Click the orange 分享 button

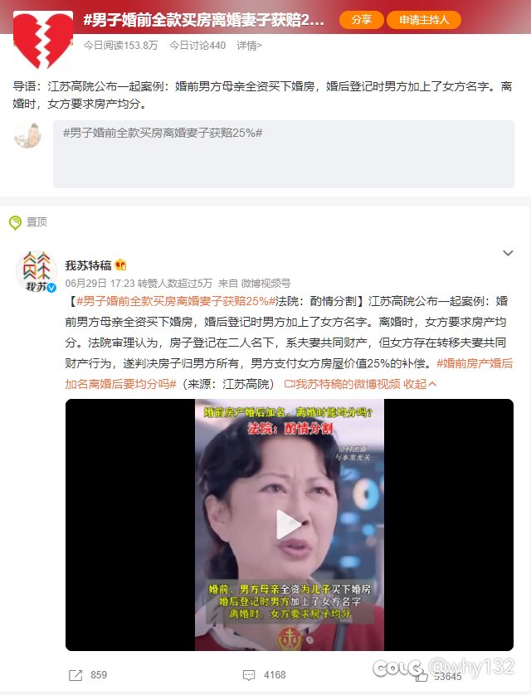click(361, 20)
